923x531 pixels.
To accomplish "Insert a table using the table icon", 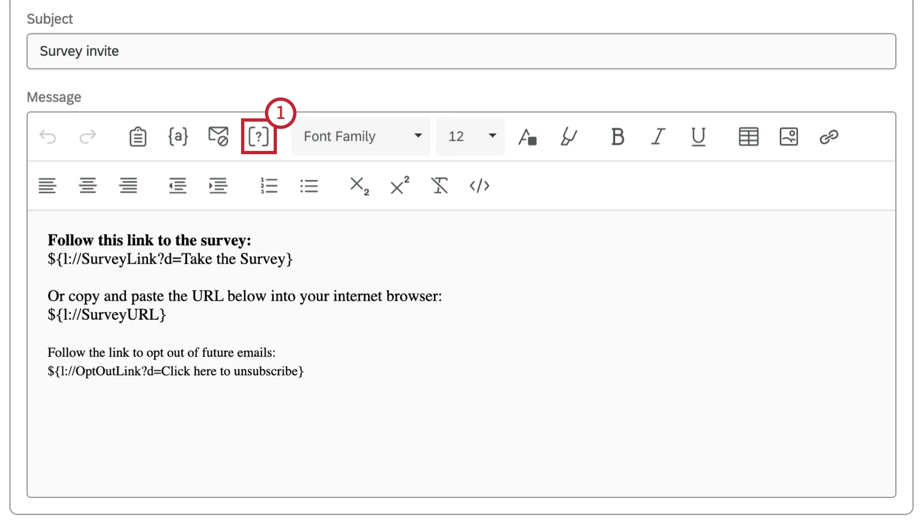I will (748, 137).
